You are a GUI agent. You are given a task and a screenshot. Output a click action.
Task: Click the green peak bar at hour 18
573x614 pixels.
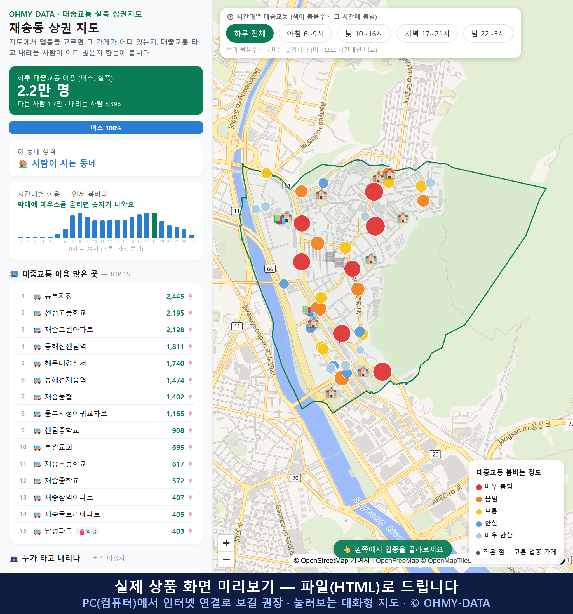pyautogui.click(x=154, y=225)
